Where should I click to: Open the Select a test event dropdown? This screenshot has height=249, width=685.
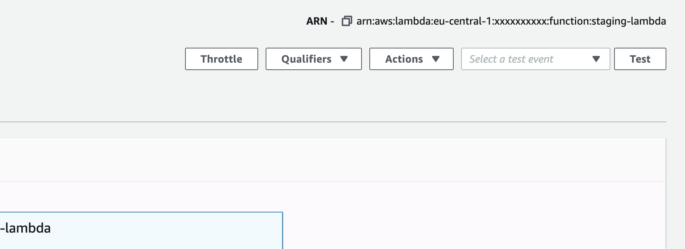535,59
